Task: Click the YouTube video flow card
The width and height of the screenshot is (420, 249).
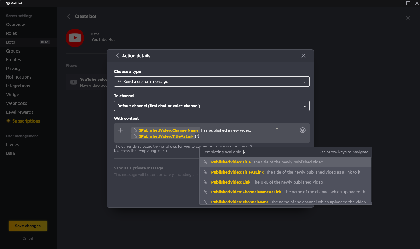Action: (x=87, y=82)
